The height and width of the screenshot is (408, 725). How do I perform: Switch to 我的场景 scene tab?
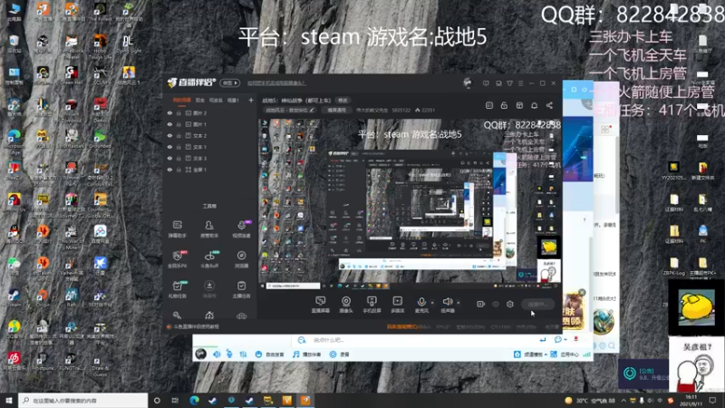point(182,100)
